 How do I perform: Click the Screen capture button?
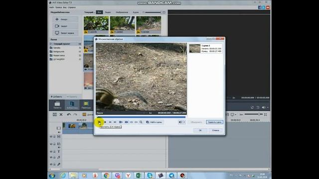pos(65,33)
